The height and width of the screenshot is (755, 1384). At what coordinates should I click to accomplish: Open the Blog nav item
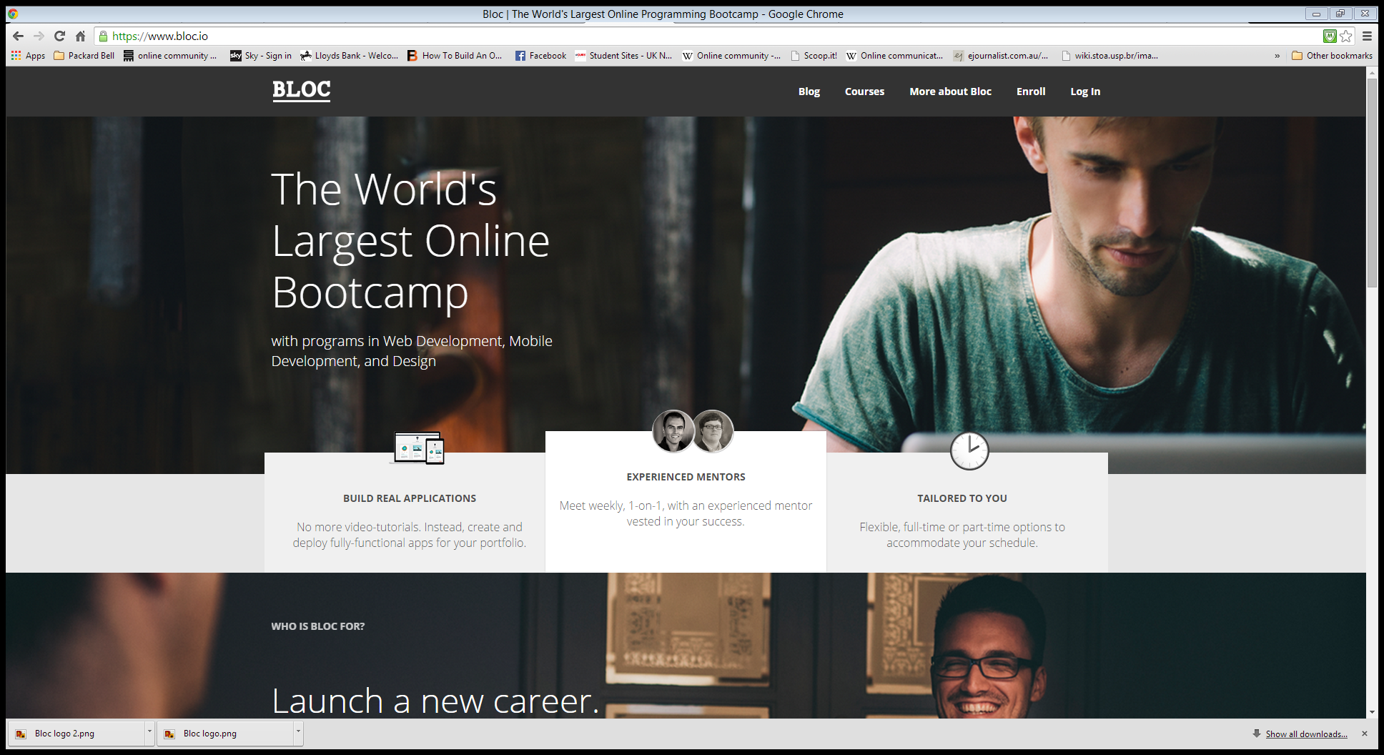809,92
